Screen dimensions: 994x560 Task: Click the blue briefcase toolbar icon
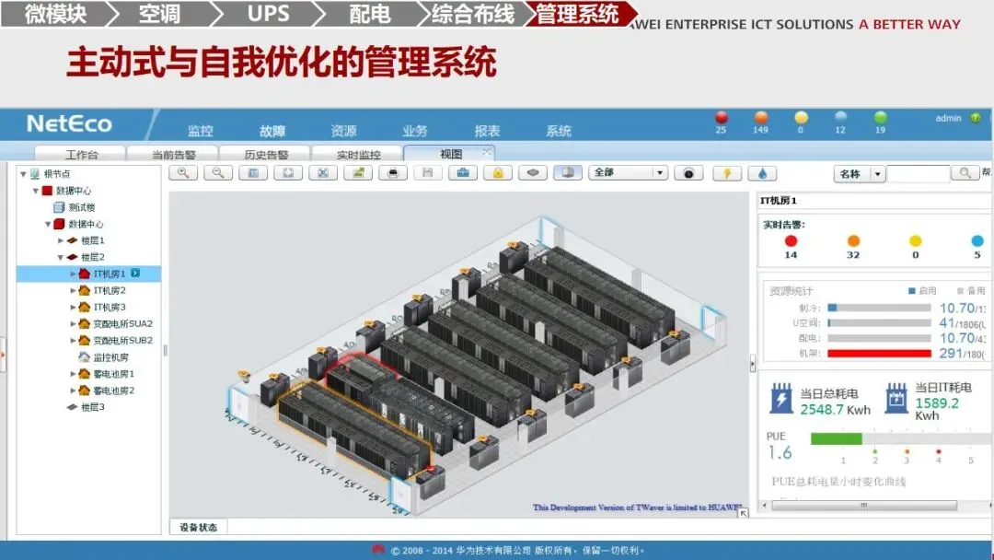click(x=463, y=173)
